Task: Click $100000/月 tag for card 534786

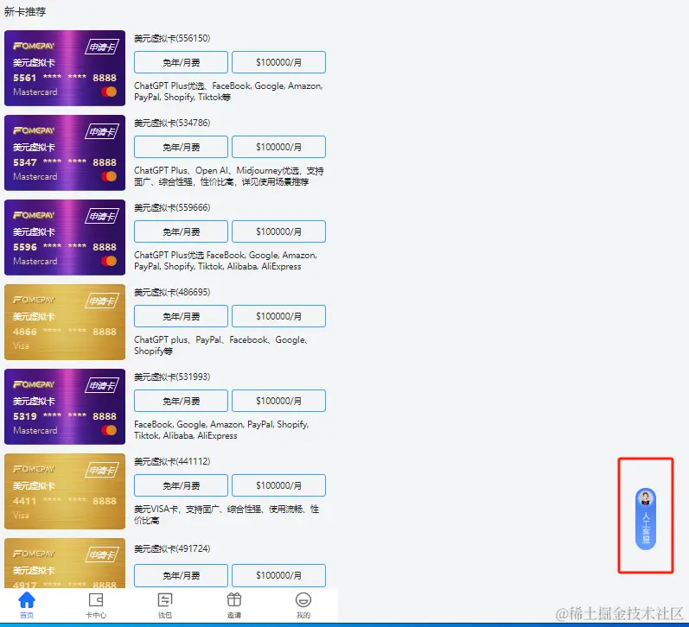Action: click(x=278, y=147)
